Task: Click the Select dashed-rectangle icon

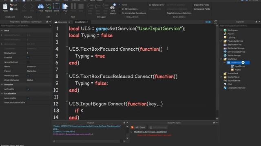Action: point(56,6)
